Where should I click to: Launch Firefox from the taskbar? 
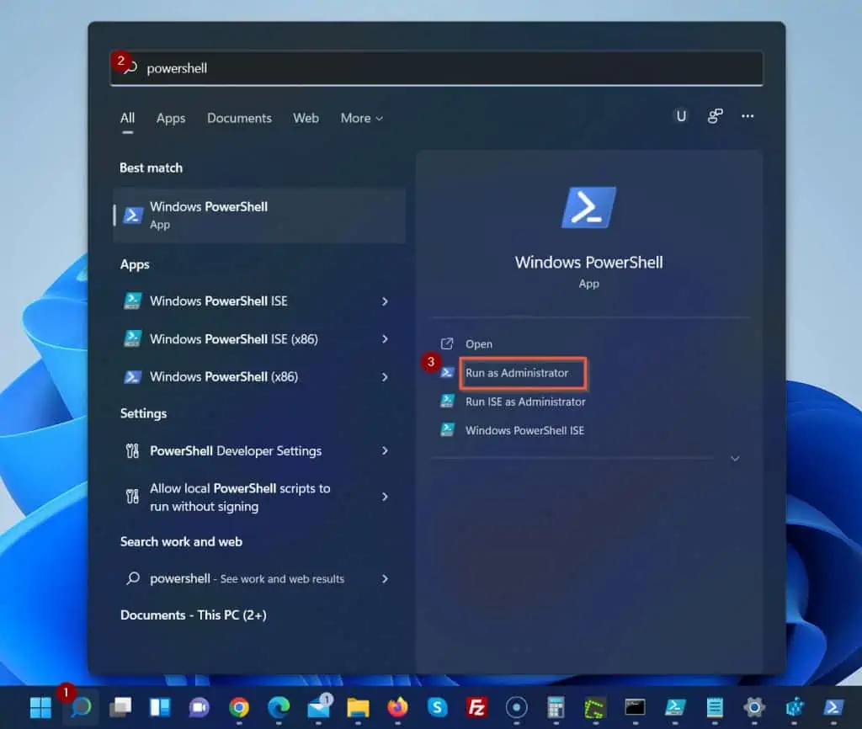pyautogui.click(x=397, y=707)
